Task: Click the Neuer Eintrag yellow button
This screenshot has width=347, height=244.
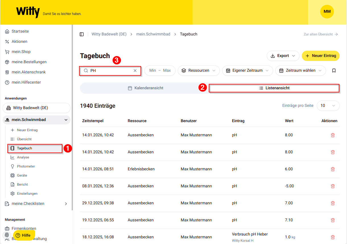Action: point(321,56)
